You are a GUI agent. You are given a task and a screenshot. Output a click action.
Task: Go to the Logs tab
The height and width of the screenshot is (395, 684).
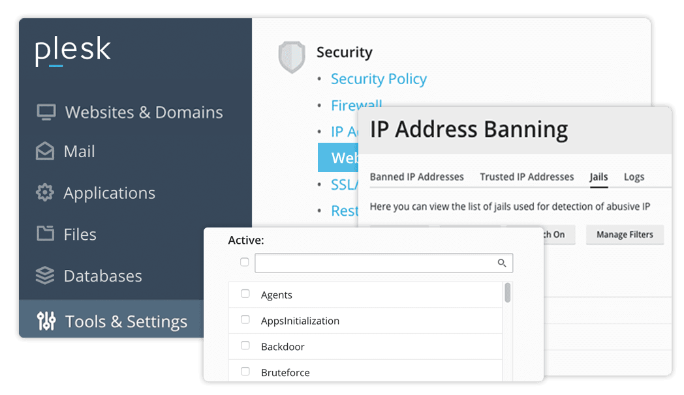634,177
